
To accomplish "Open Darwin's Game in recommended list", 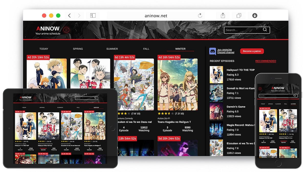I will 236,107.
